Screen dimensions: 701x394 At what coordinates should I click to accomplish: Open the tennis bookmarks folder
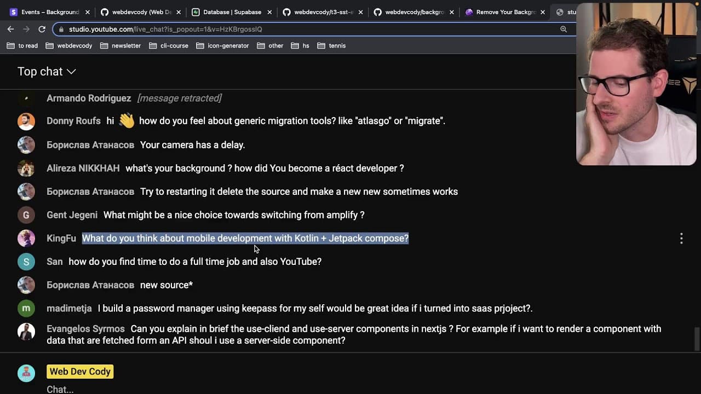pyautogui.click(x=331, y=46)
